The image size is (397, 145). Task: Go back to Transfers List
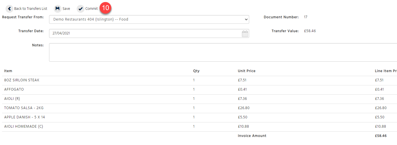tap(30, 9)
